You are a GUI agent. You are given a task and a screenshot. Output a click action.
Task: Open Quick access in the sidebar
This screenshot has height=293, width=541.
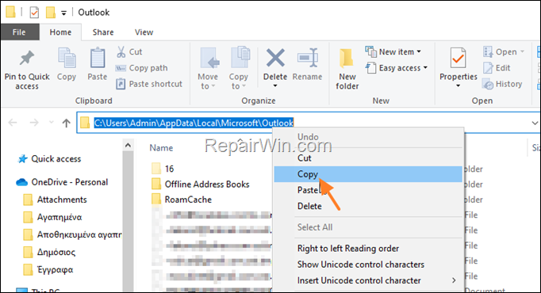pos(49,158)
